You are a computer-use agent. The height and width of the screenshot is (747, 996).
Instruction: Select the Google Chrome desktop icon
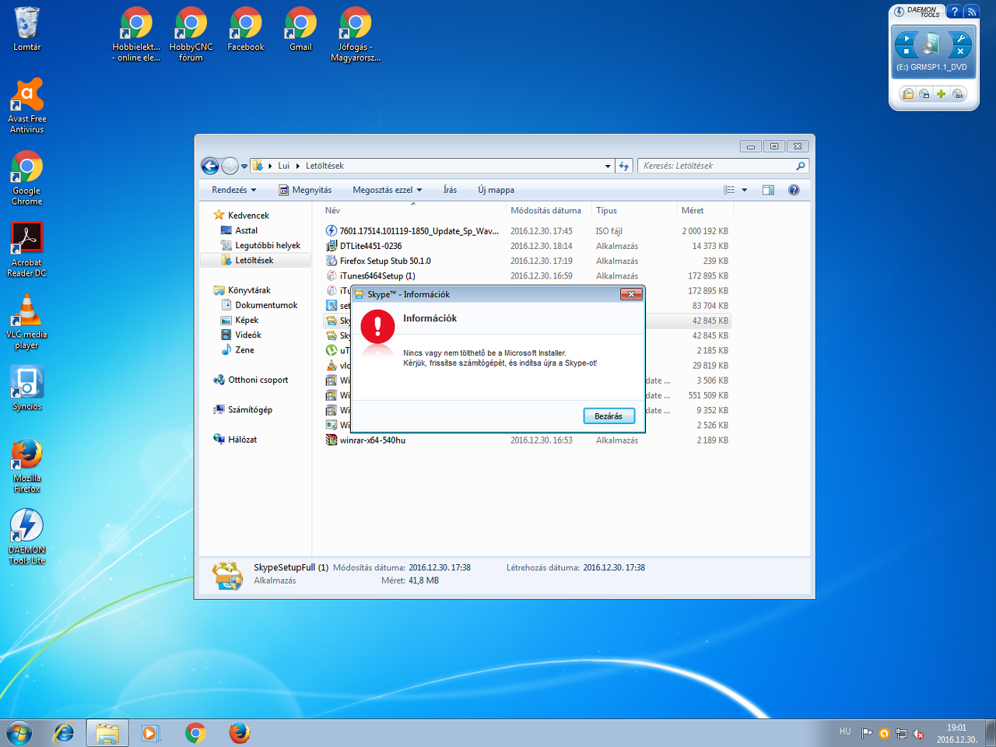point(26,178)
